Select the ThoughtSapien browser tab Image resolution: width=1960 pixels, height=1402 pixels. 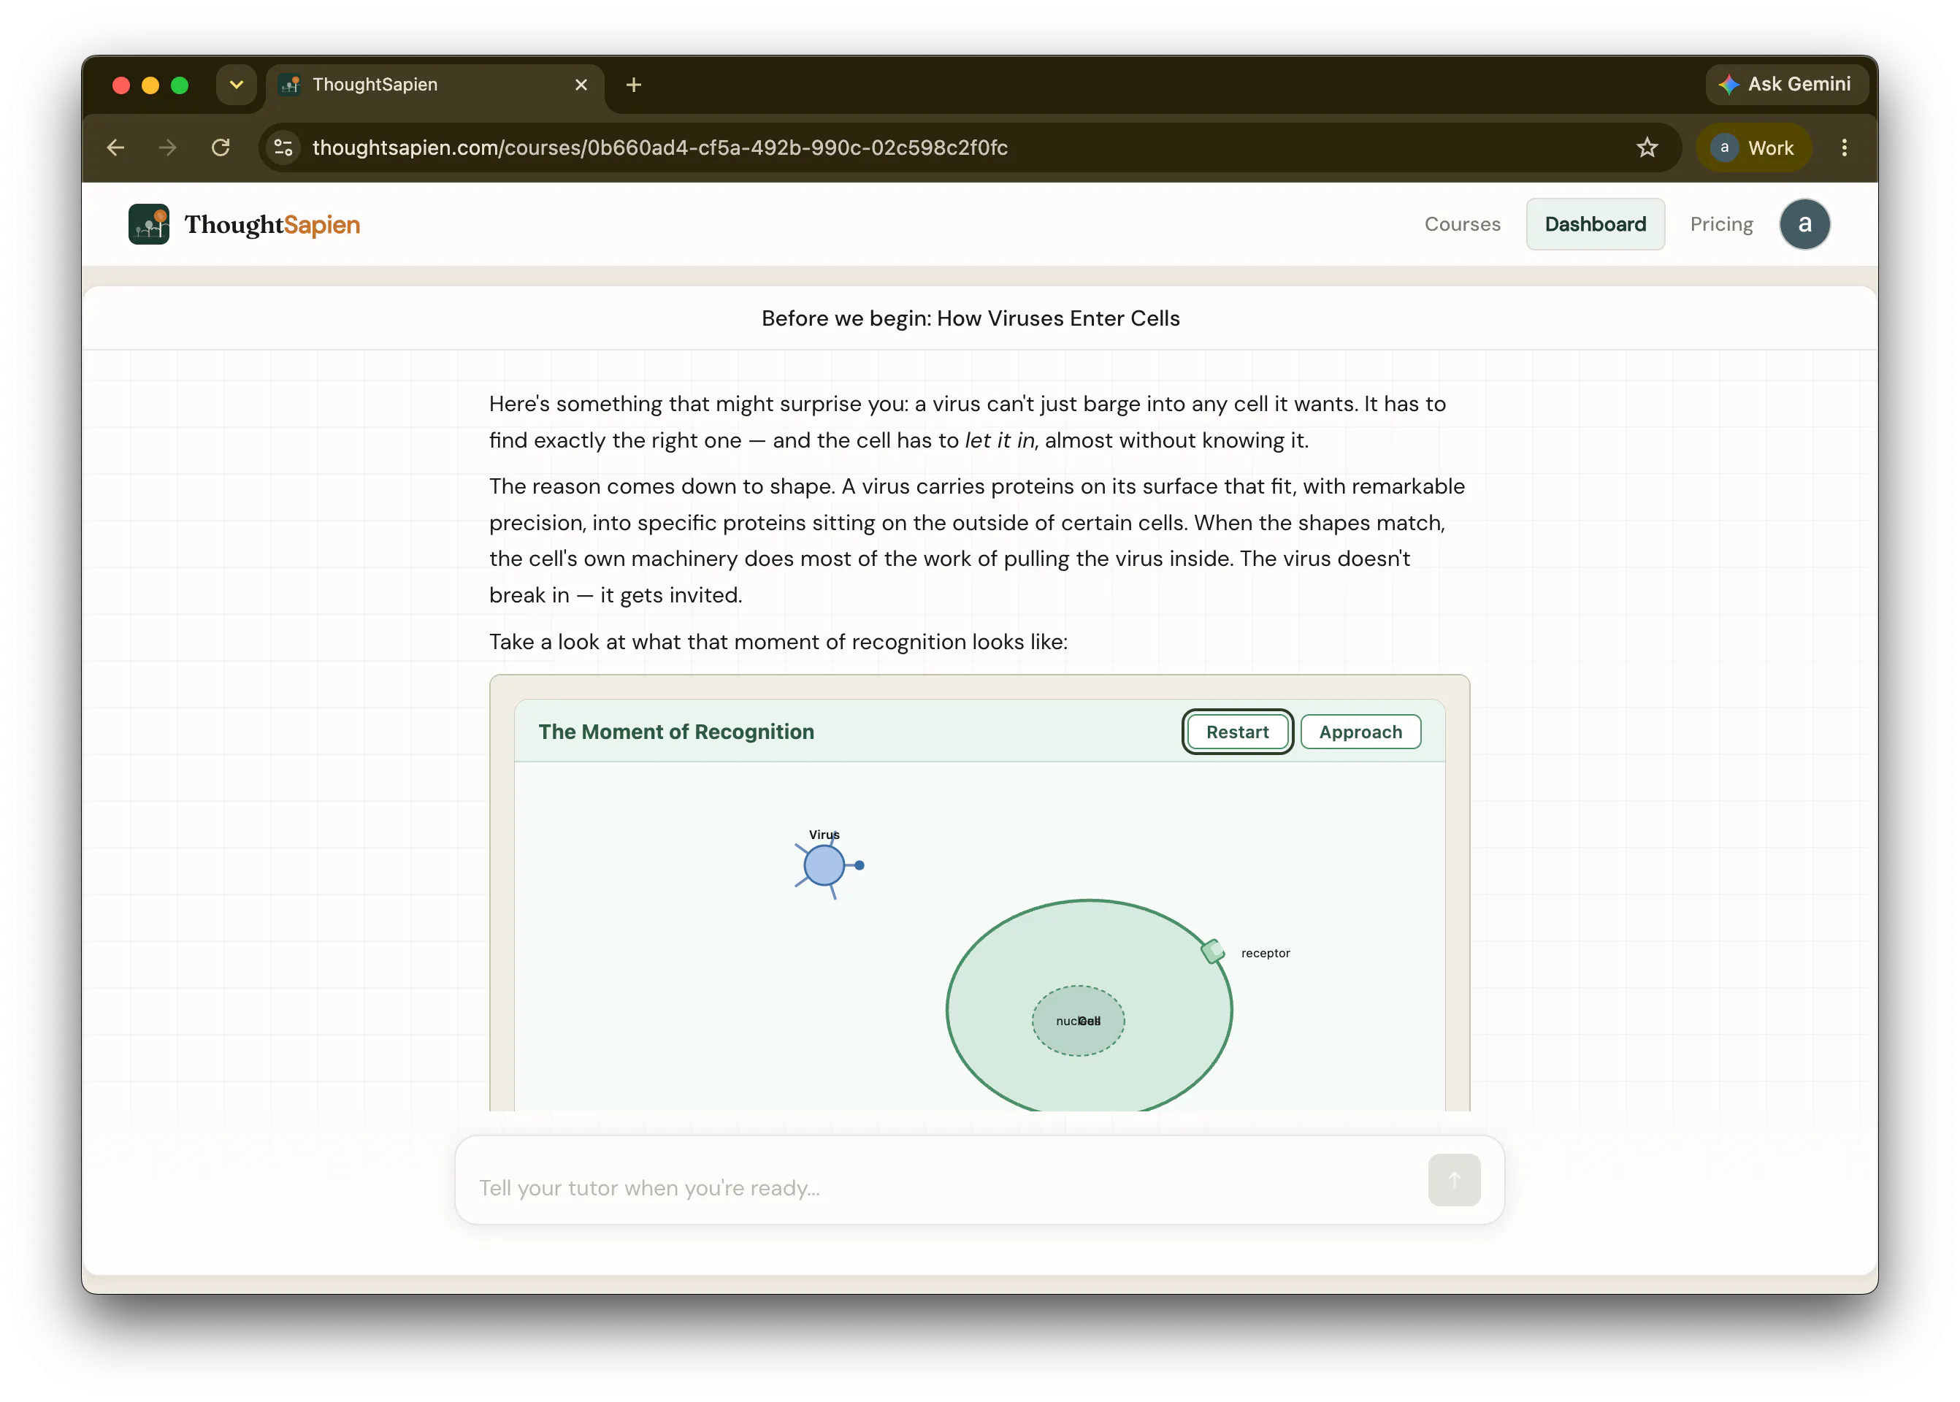tap(435, 85)
